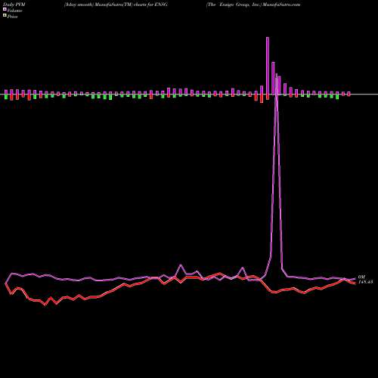
Task: Click the Price legend color swatch
Action: click(x=5, y=16)
